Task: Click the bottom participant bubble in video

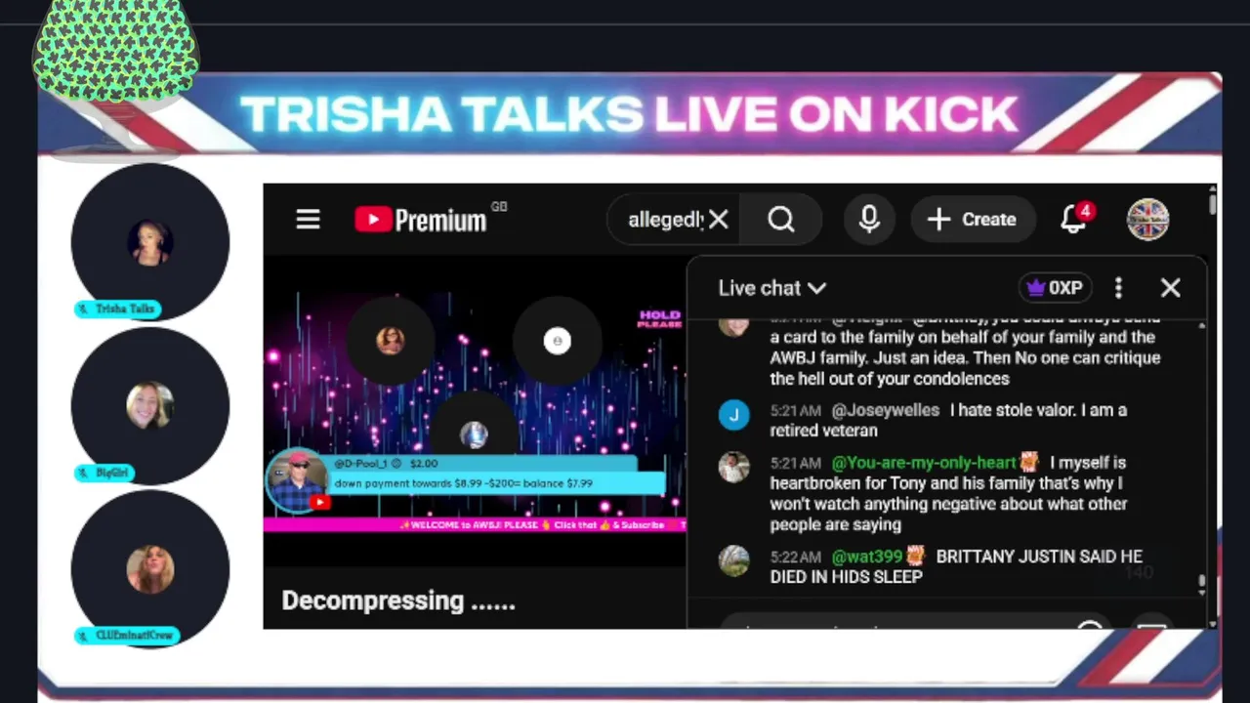Action: [x=475, y=434]
